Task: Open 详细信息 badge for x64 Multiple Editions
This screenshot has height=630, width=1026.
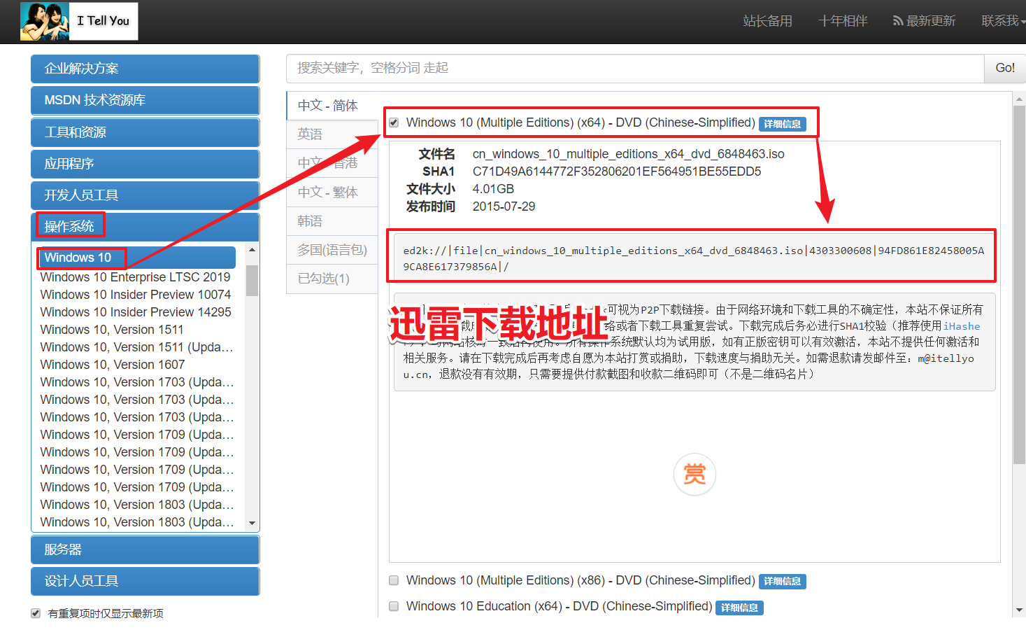Action: coord(782,124)
